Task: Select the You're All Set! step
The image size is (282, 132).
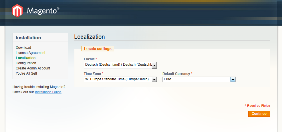Action: tap(26, 73)
